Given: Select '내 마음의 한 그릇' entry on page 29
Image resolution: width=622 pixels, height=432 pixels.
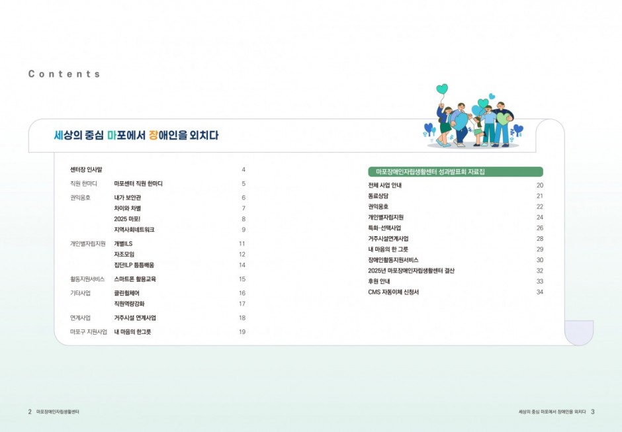Looking at the screenshot, I should (388, 249).
